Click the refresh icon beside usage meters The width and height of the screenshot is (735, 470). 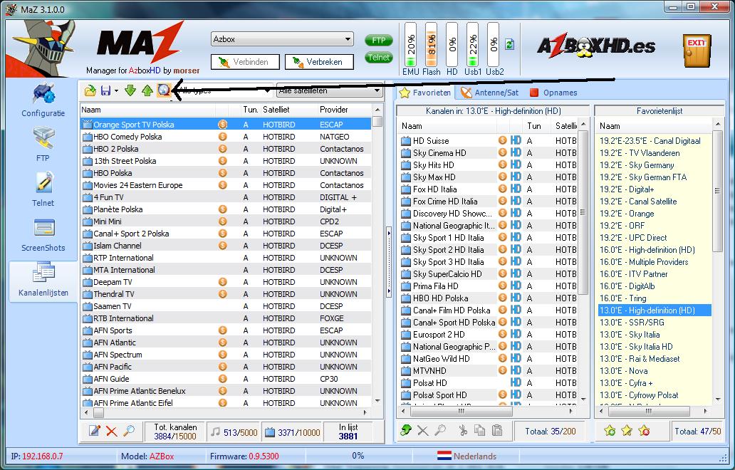(x=509, y=45)
